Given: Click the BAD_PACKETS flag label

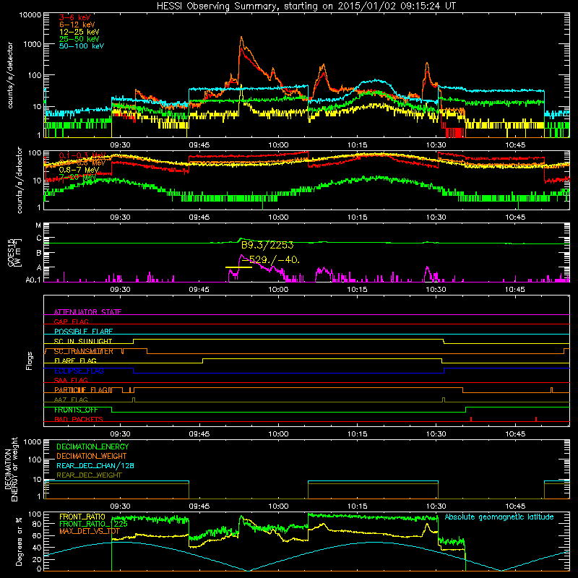Looking at the screenshot, I should pyautogui.click(x=79, y=420).
